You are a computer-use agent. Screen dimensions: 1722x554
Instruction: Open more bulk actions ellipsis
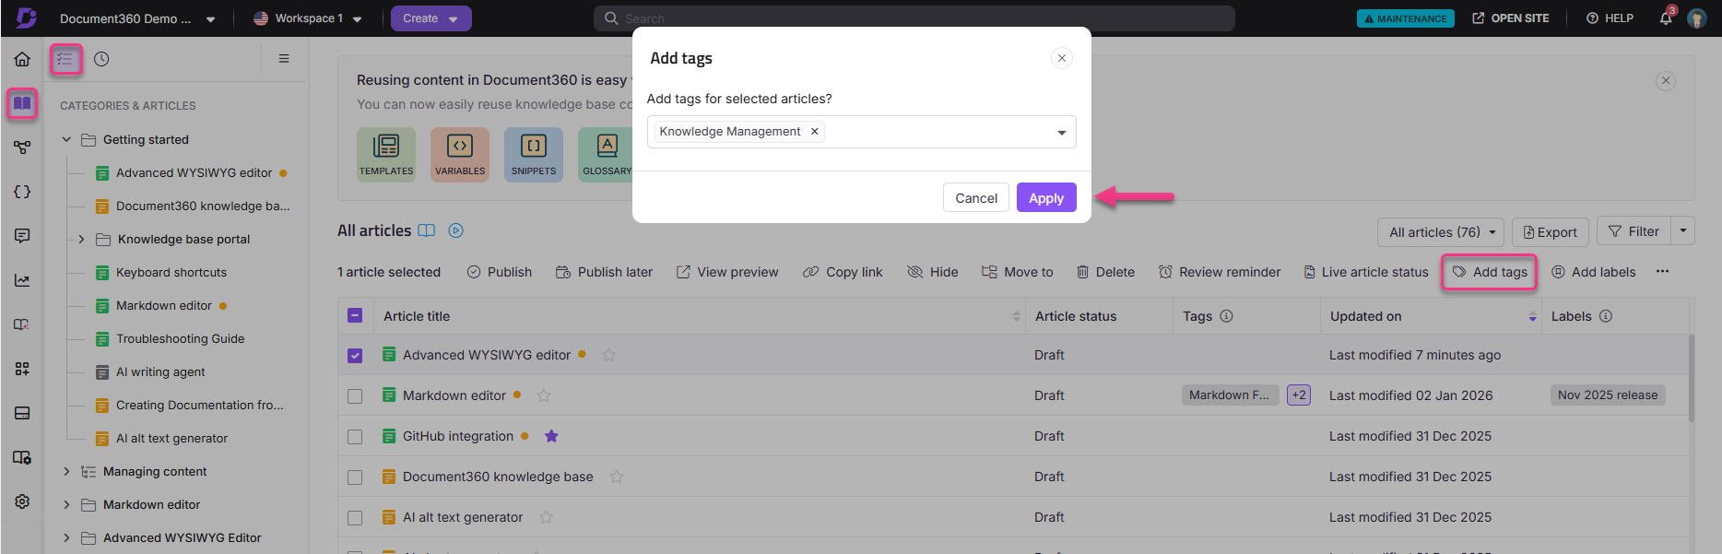pyautogui.click(x=1662, y=271)
